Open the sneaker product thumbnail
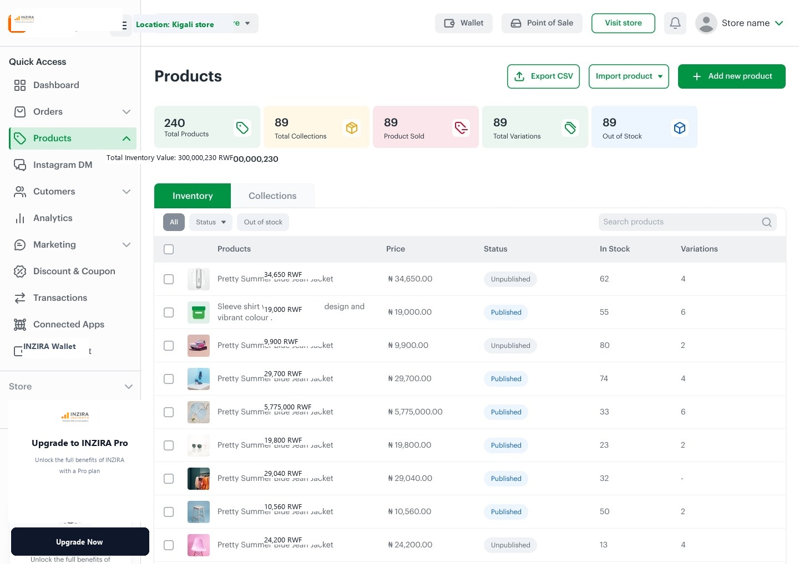Viewport: 799px width, 564px height. pyautogui.click(x=199, y=346)
